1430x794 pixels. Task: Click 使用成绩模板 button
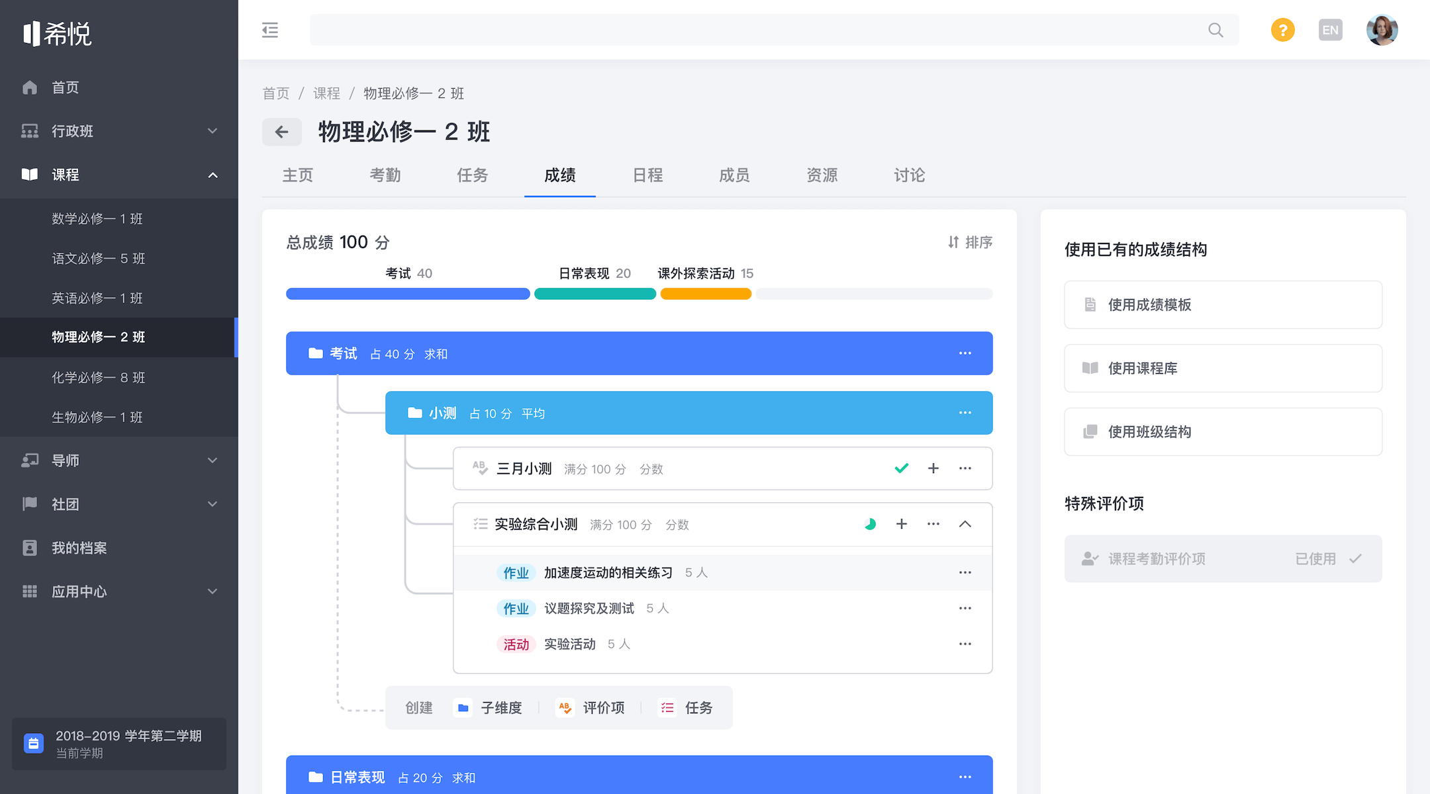(x=1223, y=304)
